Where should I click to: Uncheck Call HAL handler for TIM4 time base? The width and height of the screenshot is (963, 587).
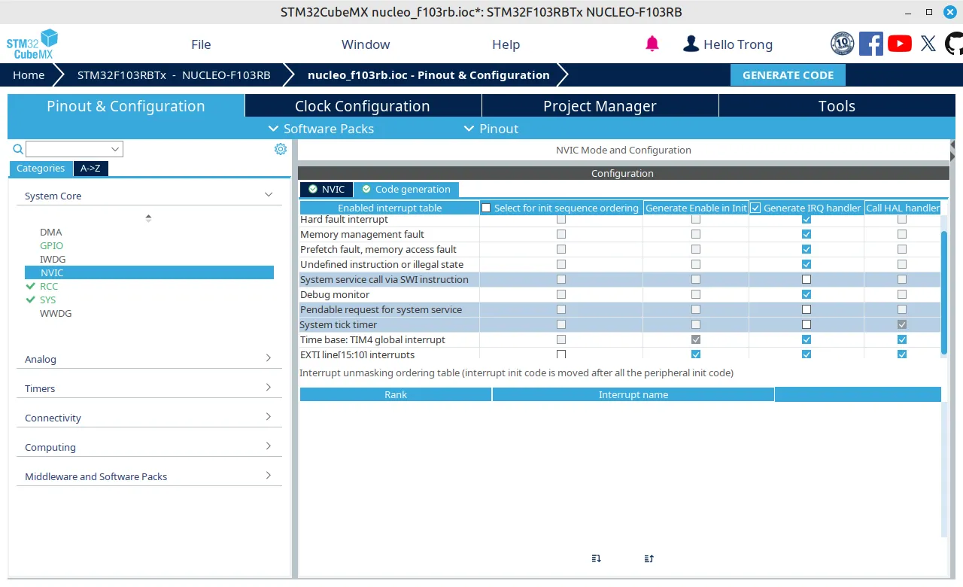(x=902, y=339)
